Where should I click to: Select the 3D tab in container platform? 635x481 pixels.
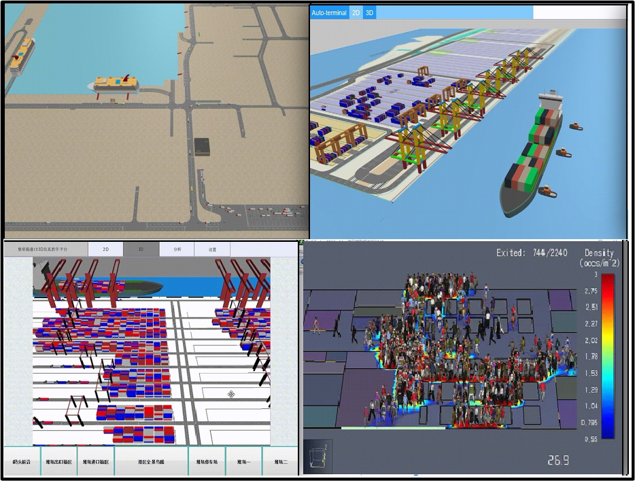coord(141,249)
